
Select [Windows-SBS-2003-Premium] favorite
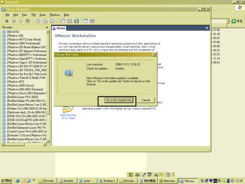25,89
